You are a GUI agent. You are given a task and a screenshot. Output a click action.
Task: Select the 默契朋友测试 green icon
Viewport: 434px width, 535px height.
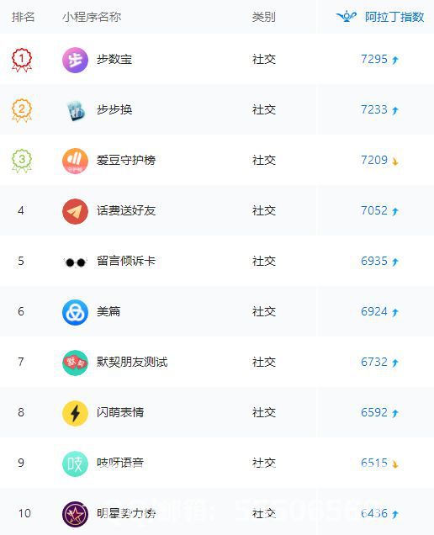[75, 363]
